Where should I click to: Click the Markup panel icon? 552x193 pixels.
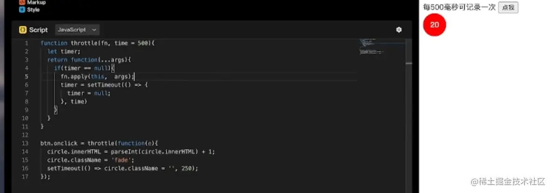coord(21,2)
